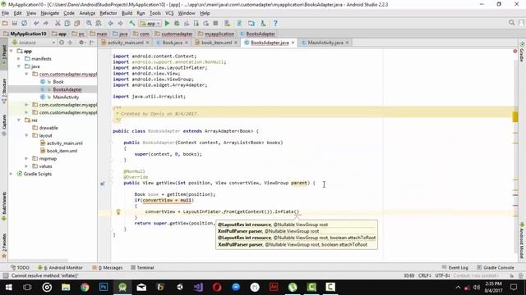Expand the mipmap folder
The height and width of the screenshot is (295, 526).
point(26,158)
